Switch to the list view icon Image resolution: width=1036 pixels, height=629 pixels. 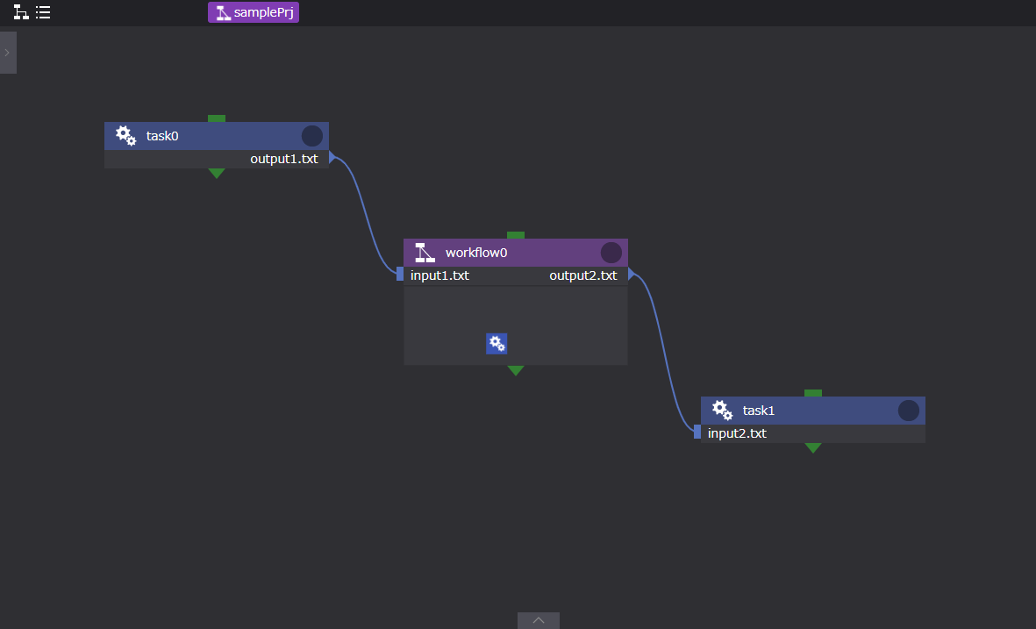point(43,12)
